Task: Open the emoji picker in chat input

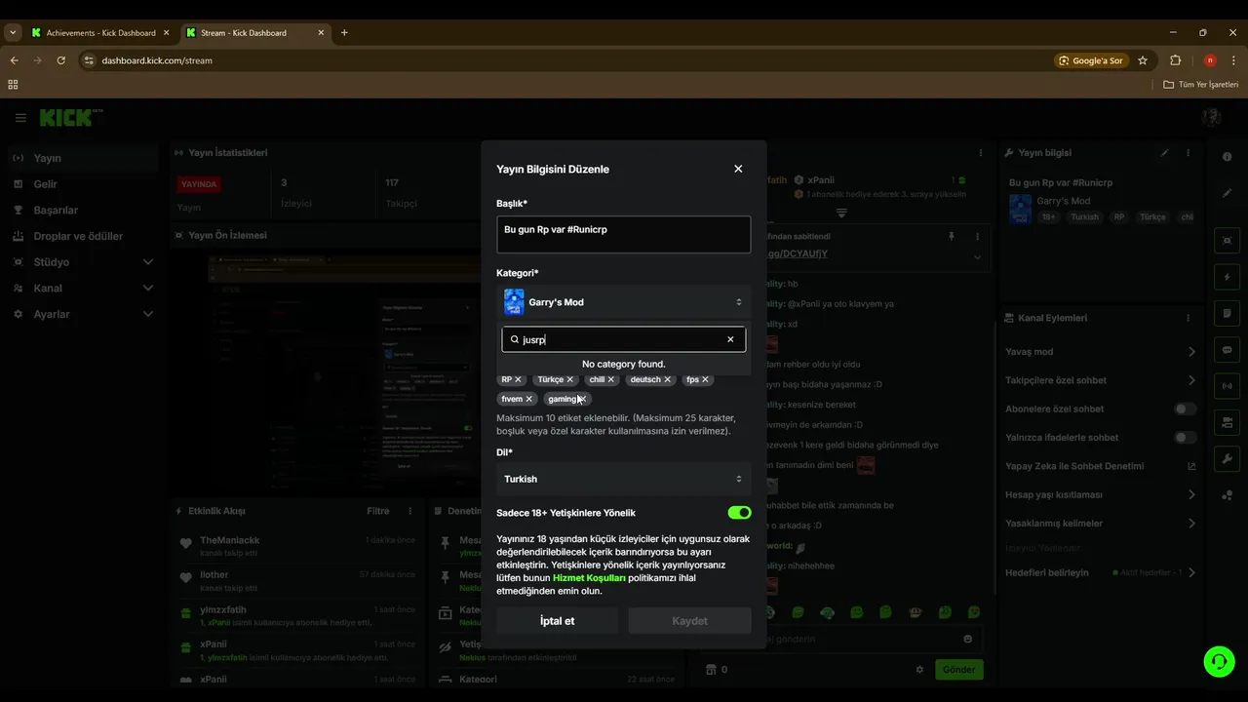Action: [968, 640]
